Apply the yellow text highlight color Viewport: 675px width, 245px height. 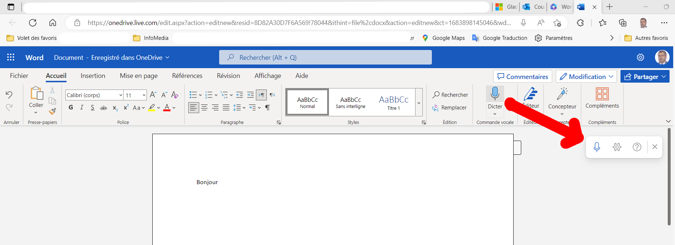point(152,108)
